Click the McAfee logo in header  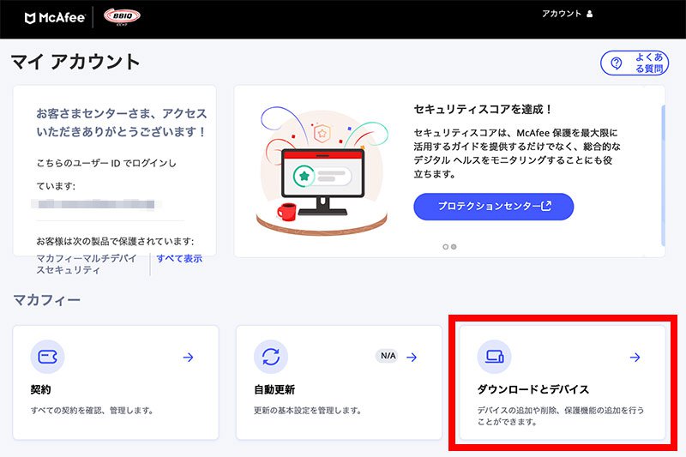click(55, 17)
